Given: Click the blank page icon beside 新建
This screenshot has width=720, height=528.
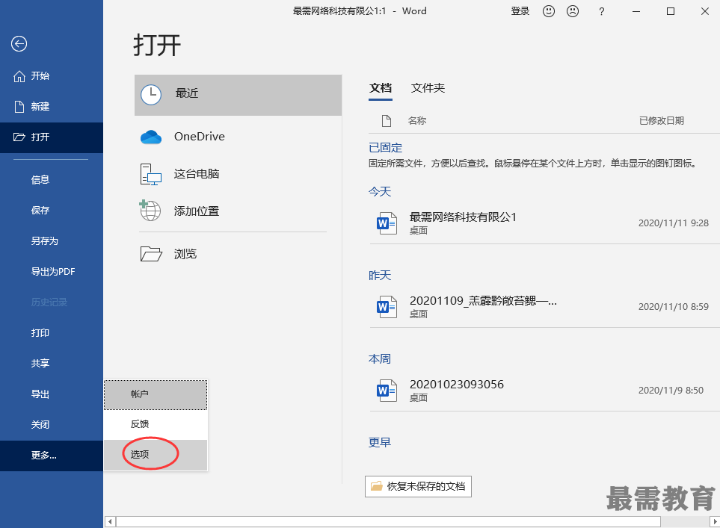Looking at the screenshot, I should click(x=19, y=107).
